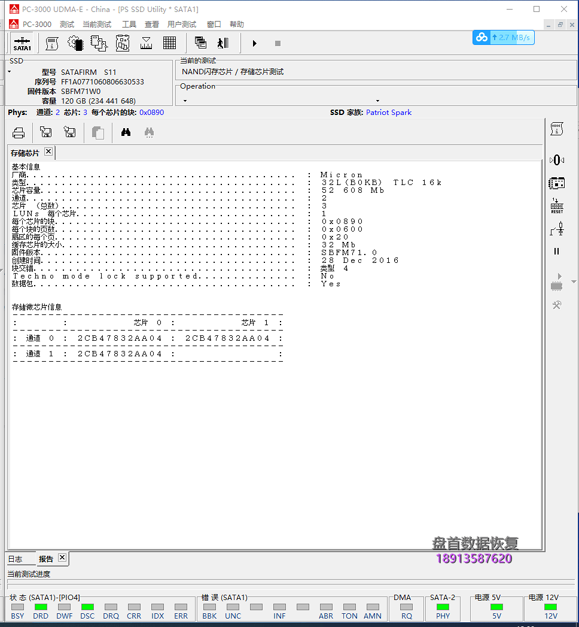
Task: Click the stacked windows icon
Action: (200, 43)
